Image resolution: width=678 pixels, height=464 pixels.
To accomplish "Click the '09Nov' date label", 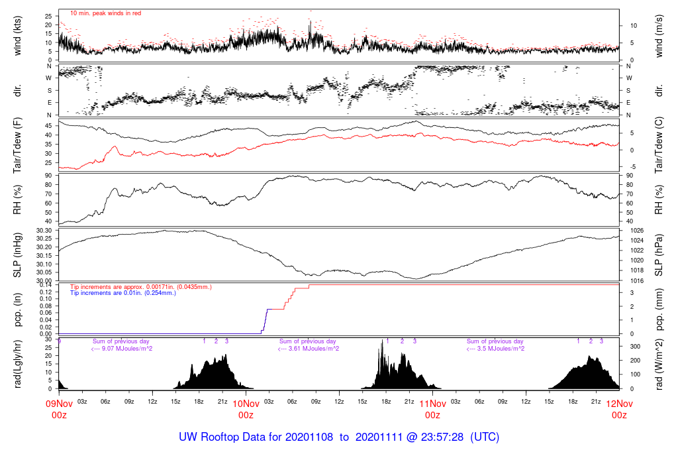I will tap(59, 404).
